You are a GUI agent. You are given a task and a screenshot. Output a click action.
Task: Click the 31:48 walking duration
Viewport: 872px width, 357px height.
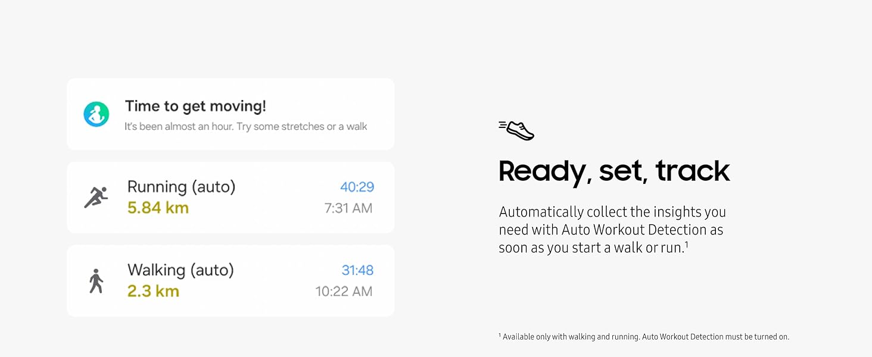tap(357, 270)
